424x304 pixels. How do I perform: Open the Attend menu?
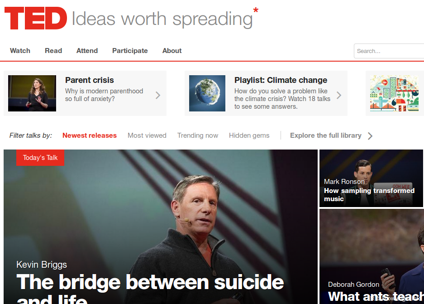point(87,51)
